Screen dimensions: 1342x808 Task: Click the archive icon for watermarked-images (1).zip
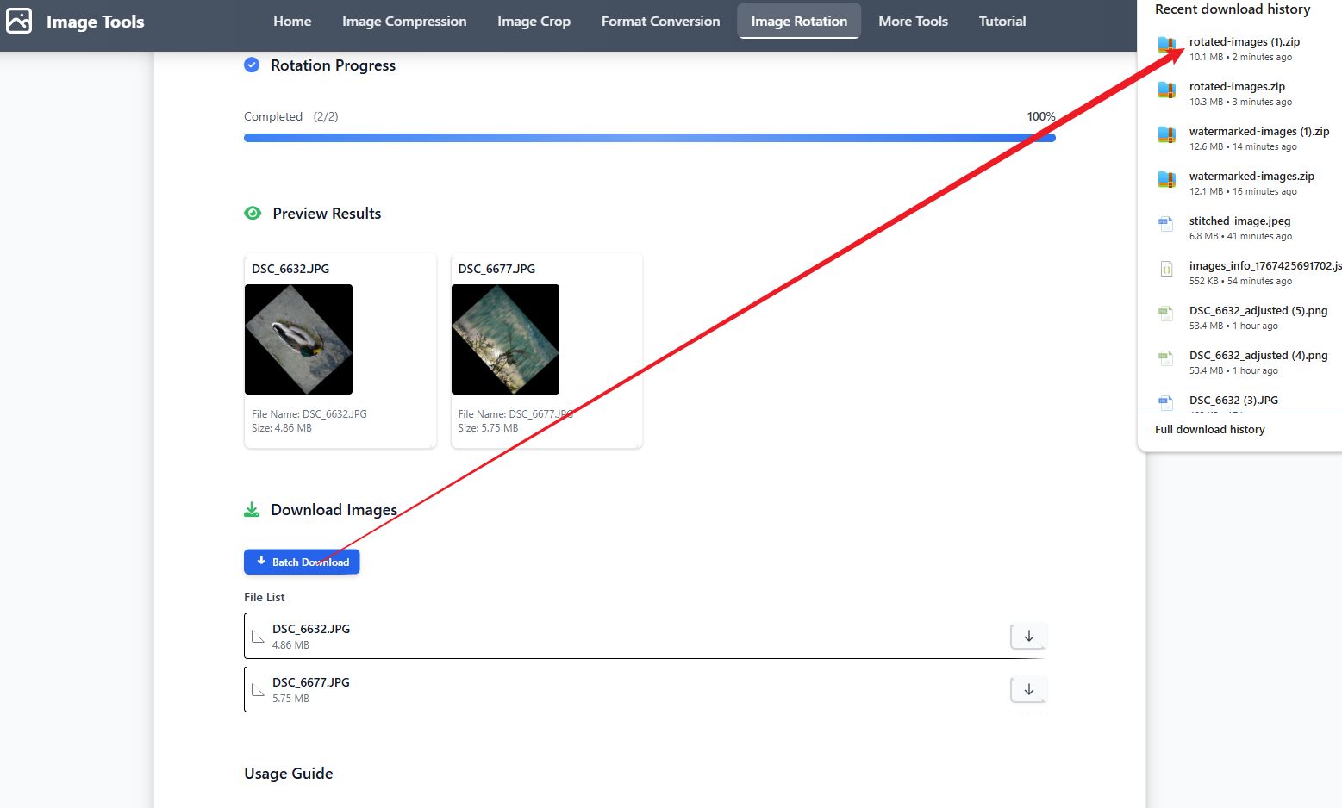point(1166,134)
